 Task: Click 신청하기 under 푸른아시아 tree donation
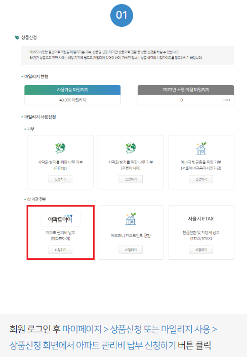(x=131, y=179)
